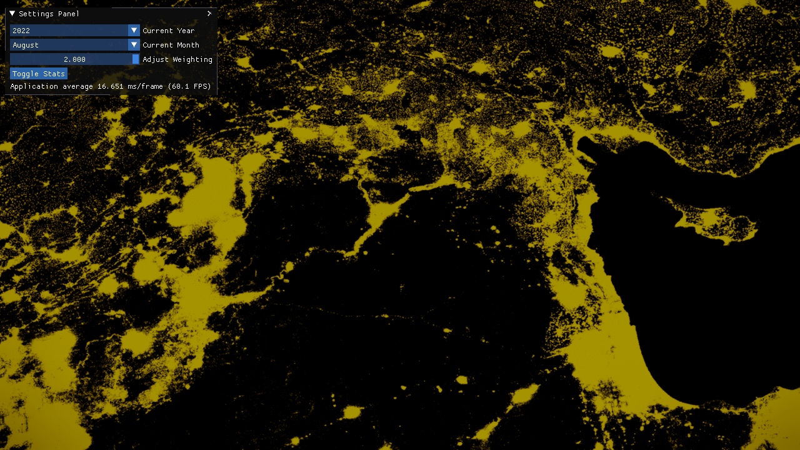Click the weighting slider handle

coord(136,59)
